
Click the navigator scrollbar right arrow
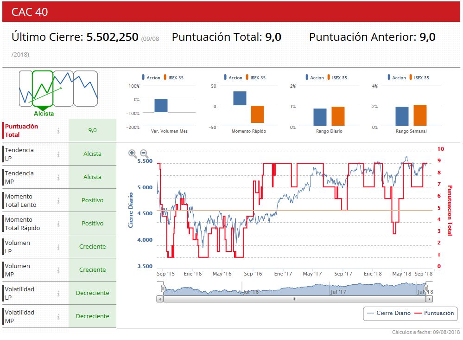point(429,299)
